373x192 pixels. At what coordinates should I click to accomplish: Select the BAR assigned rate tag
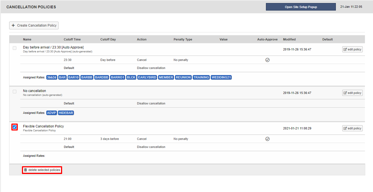(x=62, y=77)
